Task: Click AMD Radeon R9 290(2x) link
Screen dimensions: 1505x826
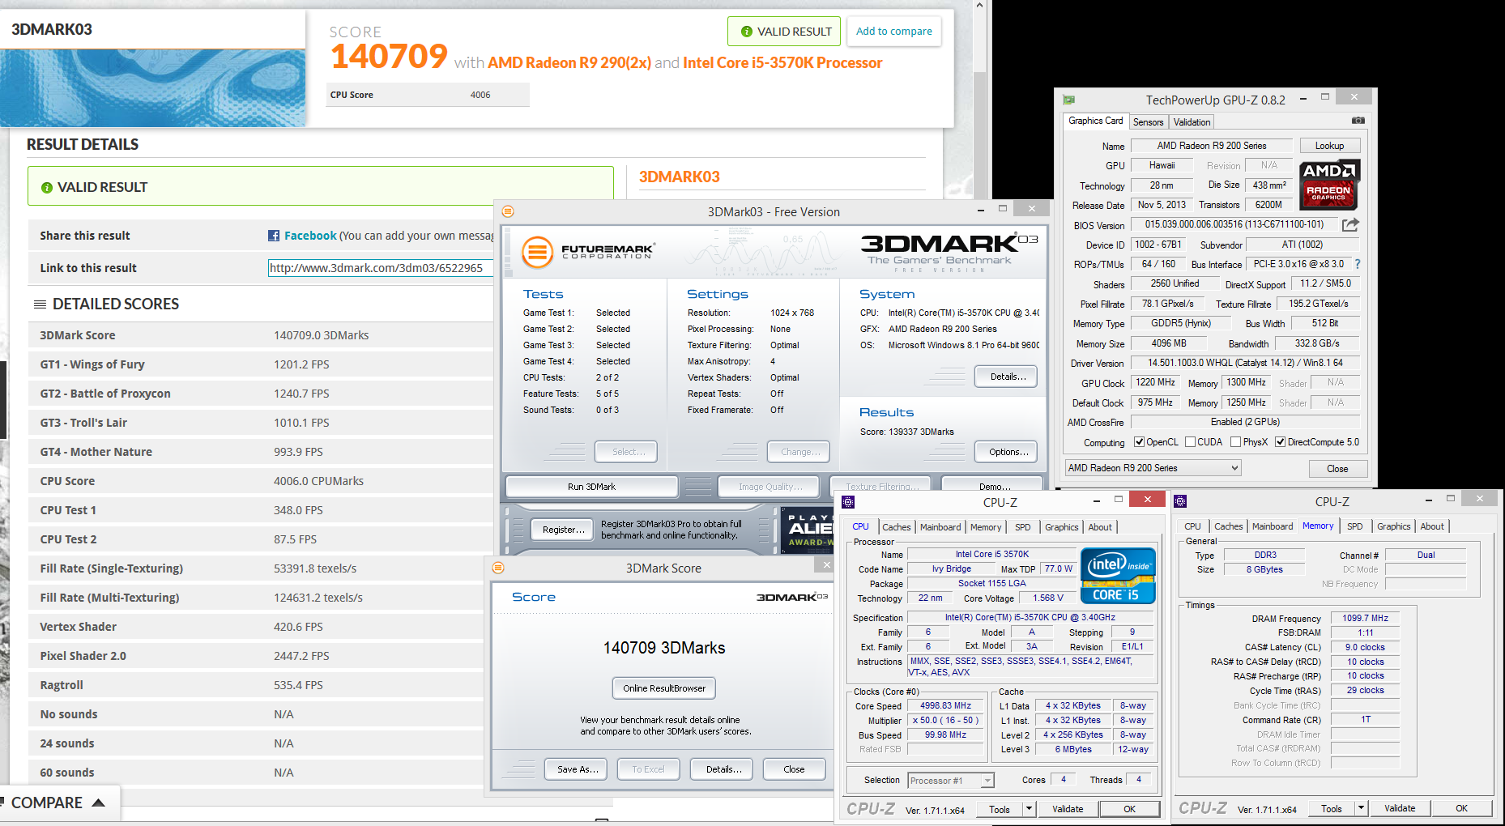Action: (x=569, y=63)
